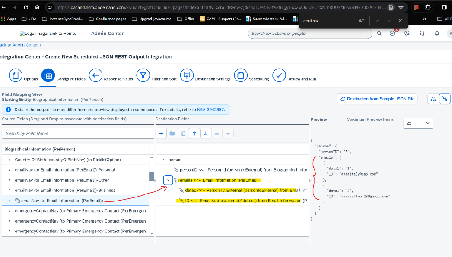Open the Upgrad-javacourse bookmark folder
452x257 pixels.
tap(152, 19)
